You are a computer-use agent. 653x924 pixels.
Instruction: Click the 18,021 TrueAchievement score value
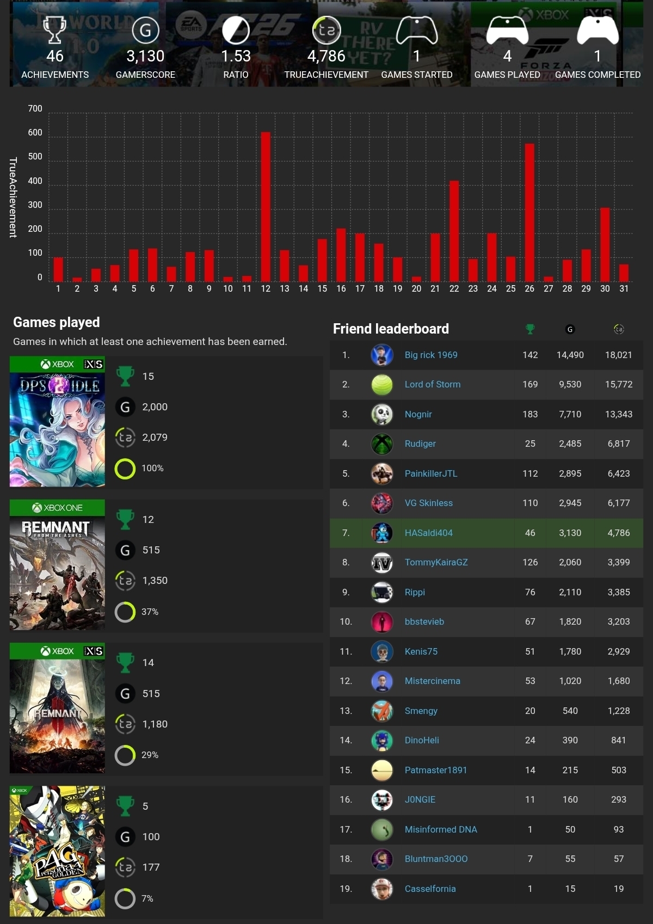pyautogui.click(x=619, y=355)
